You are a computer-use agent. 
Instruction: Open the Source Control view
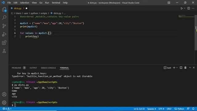click(4, 26)
